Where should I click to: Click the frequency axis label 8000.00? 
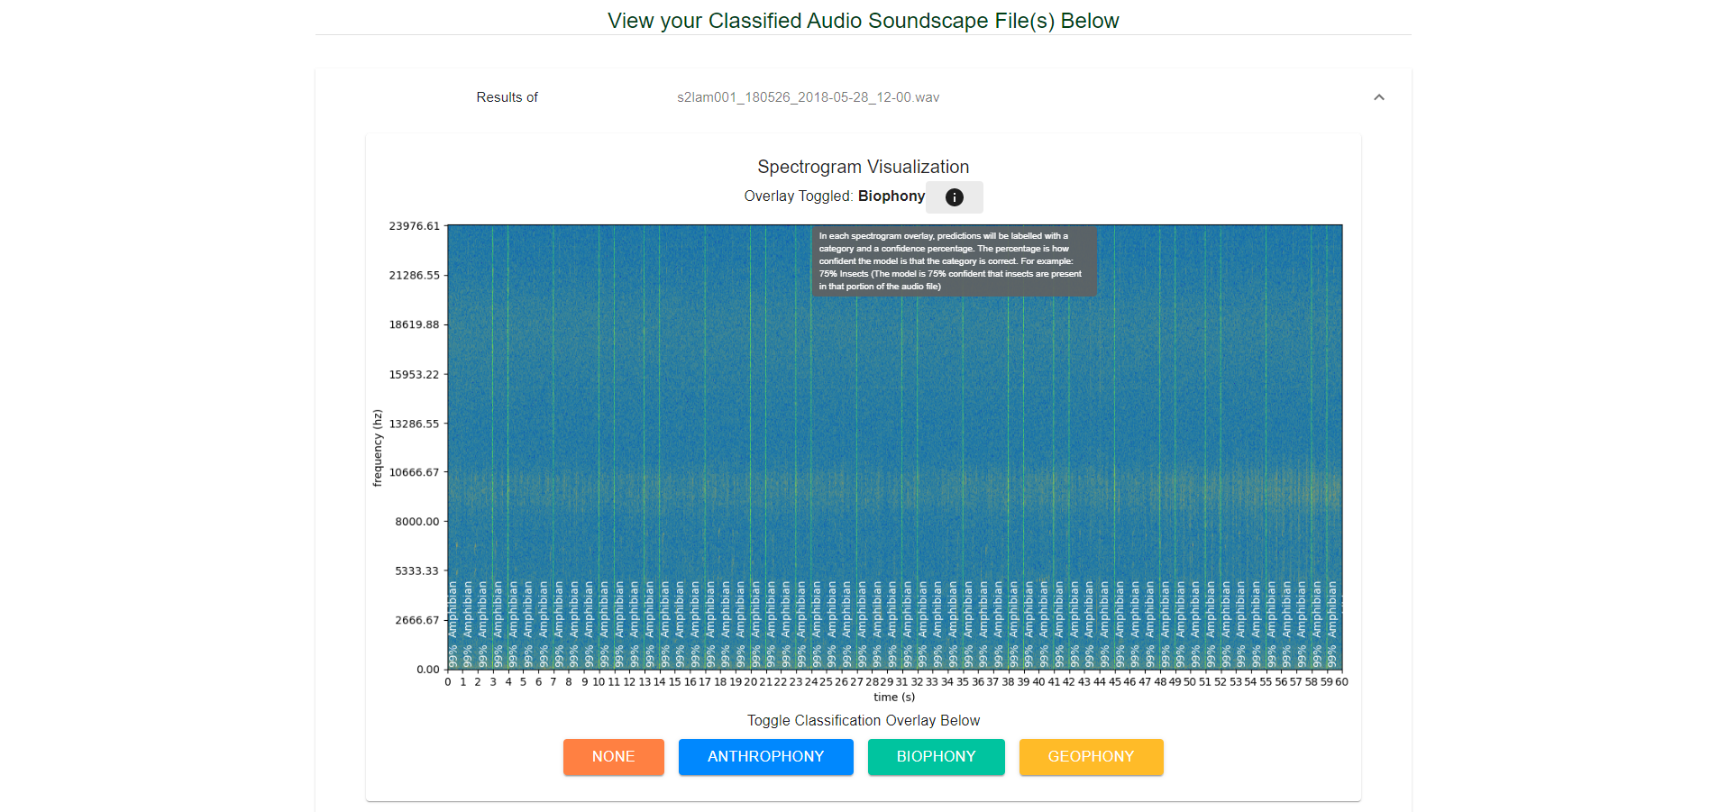tap(417, 522)
